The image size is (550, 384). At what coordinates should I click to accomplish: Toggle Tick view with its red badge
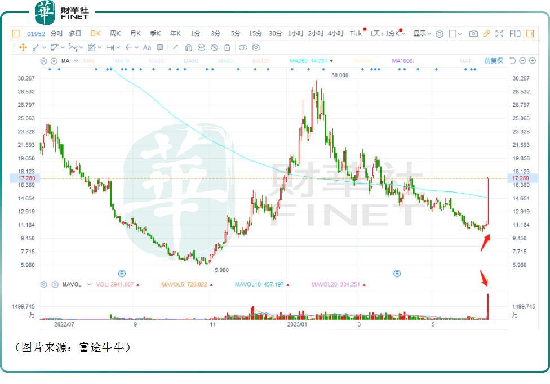click(357, 34)
